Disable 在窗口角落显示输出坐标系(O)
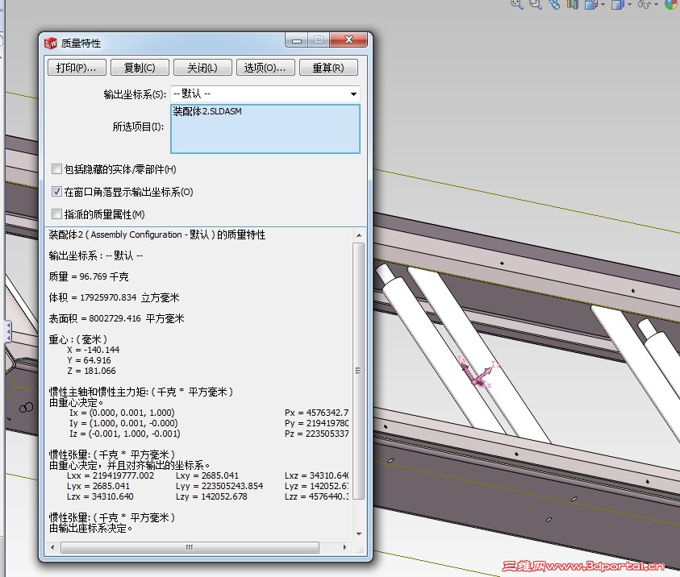 (x=56, y=191)
